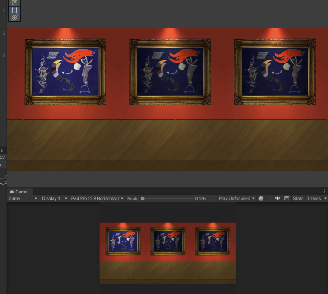
Task: Toggle the keyboard shortcuts icon
Action: click(x=287, y=198)
